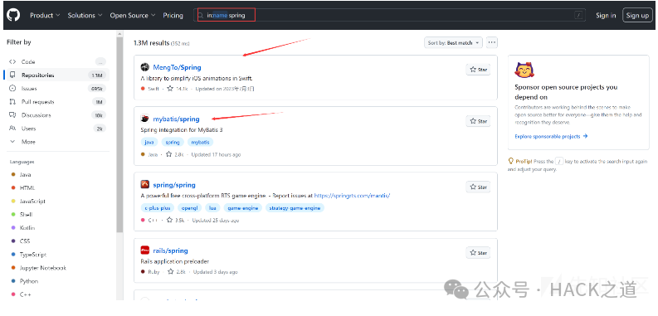Click the sponsor mascot image
This screenshot has height=316, width=658.
pos(524,70)
